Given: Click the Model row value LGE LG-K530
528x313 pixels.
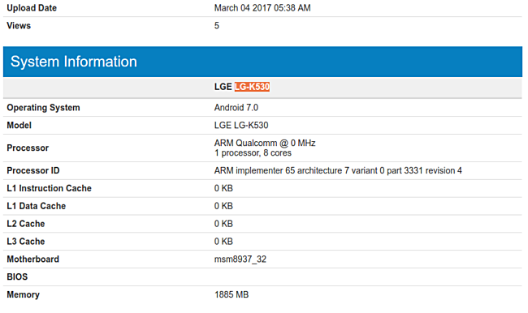Looking at the screenshot, I should 241,126.
